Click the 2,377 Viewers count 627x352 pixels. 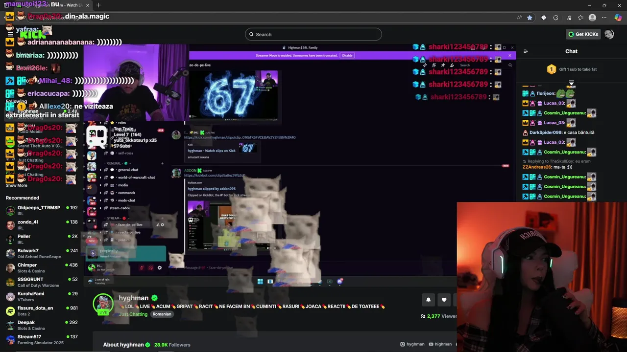pyautogui.click(x=439, y=316)
